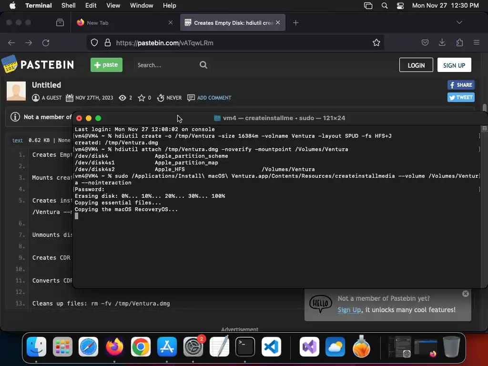
Task: Click the LOGIN button
Action: tap(416, 65)
